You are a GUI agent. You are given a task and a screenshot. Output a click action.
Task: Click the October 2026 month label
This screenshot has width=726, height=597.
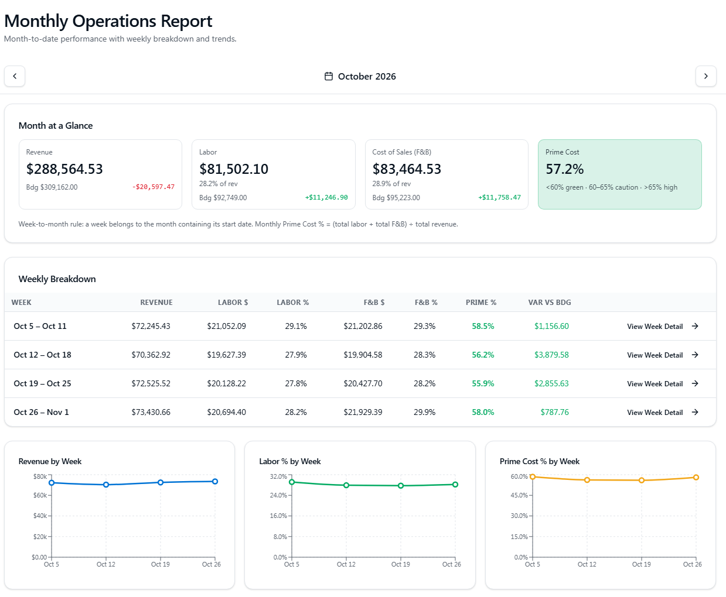point(367,76)
